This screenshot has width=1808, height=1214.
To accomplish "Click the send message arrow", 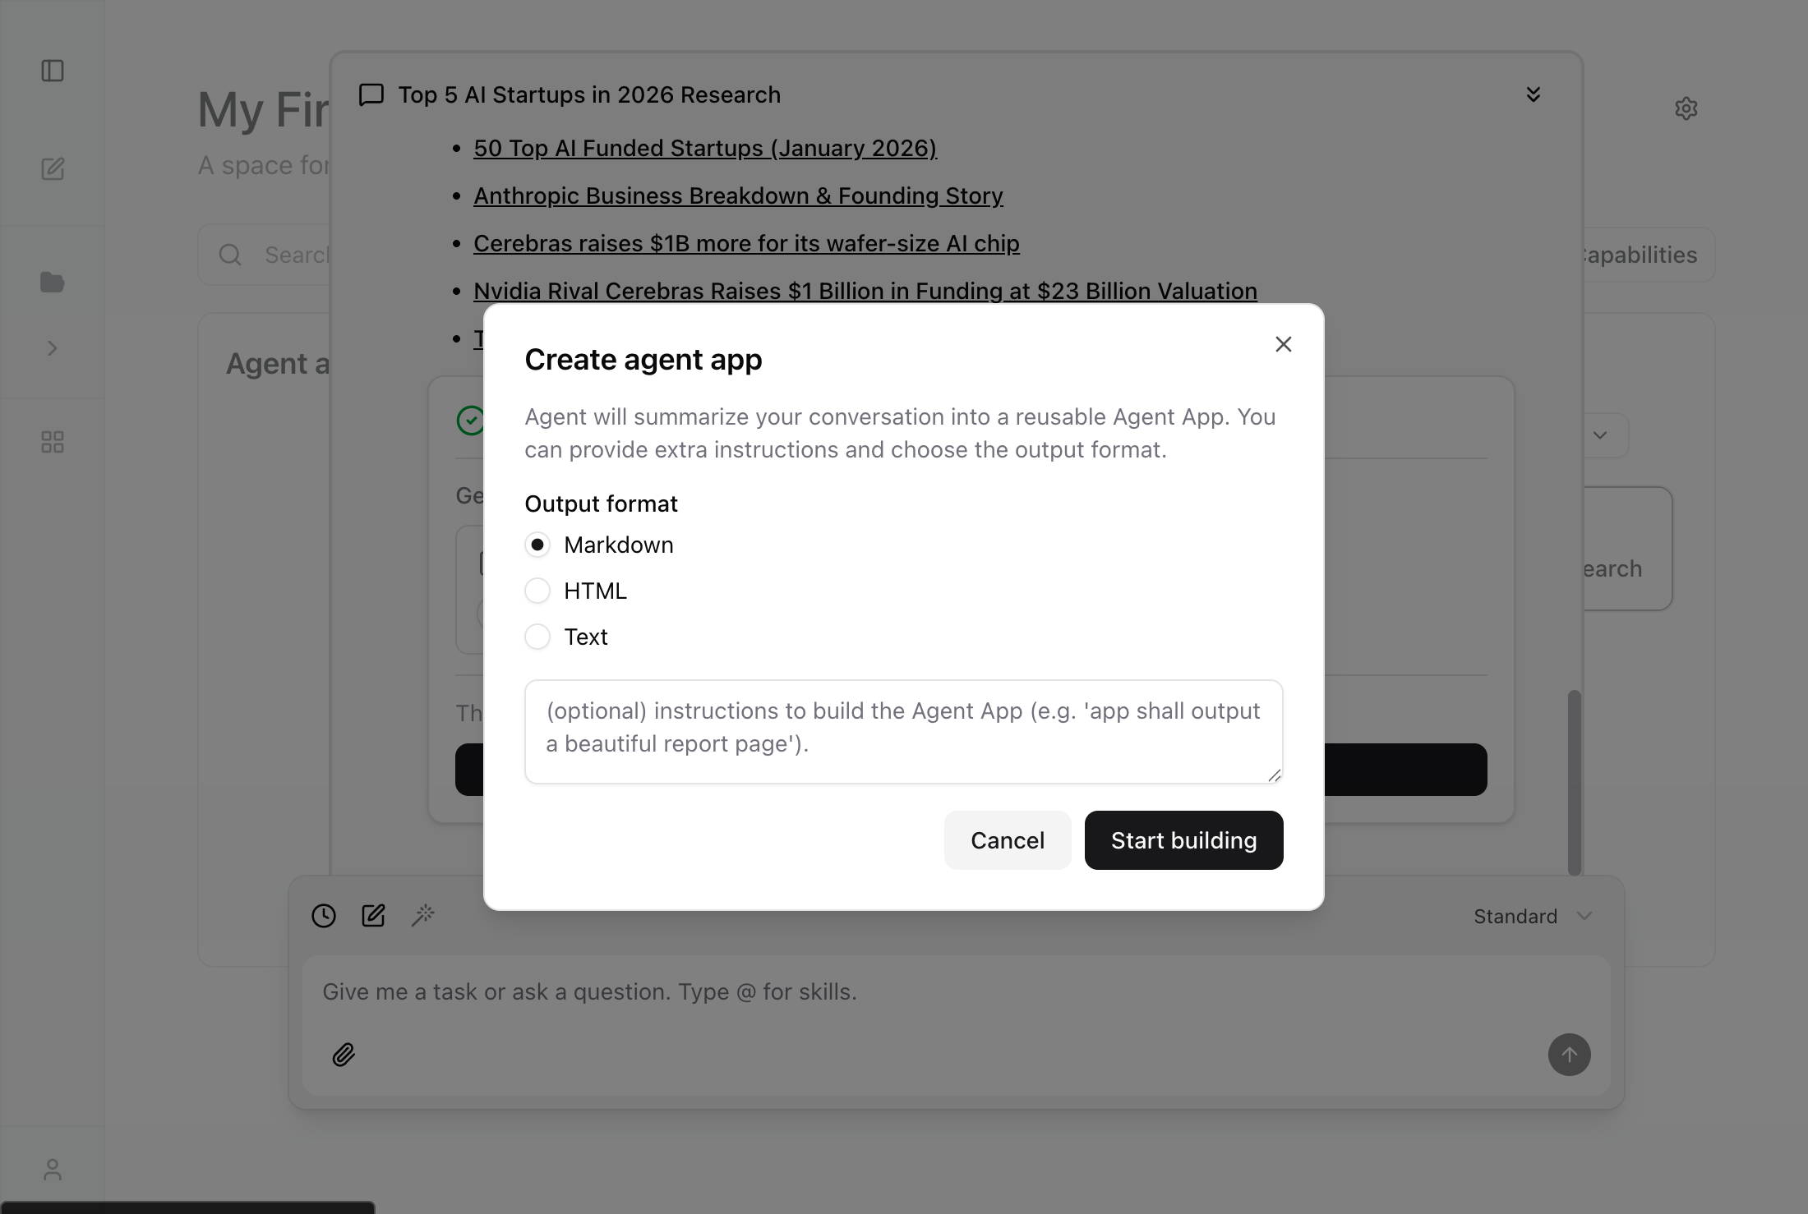I will tap(1569, 1055).
